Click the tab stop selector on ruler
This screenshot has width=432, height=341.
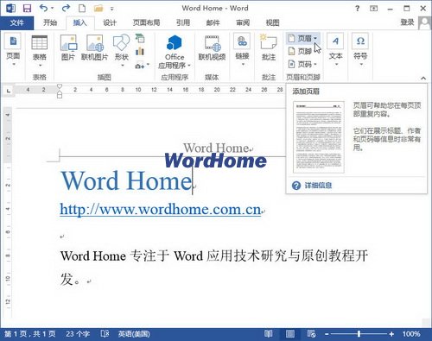[9, 91]
